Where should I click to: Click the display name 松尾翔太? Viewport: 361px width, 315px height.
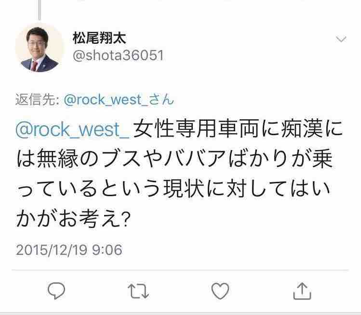point(99,38)
